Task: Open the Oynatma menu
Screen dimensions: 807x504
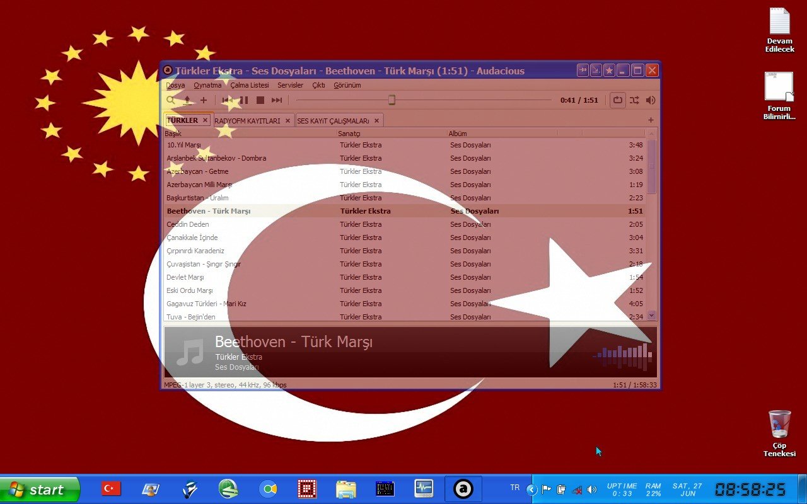Action: [x=207, y=85]
